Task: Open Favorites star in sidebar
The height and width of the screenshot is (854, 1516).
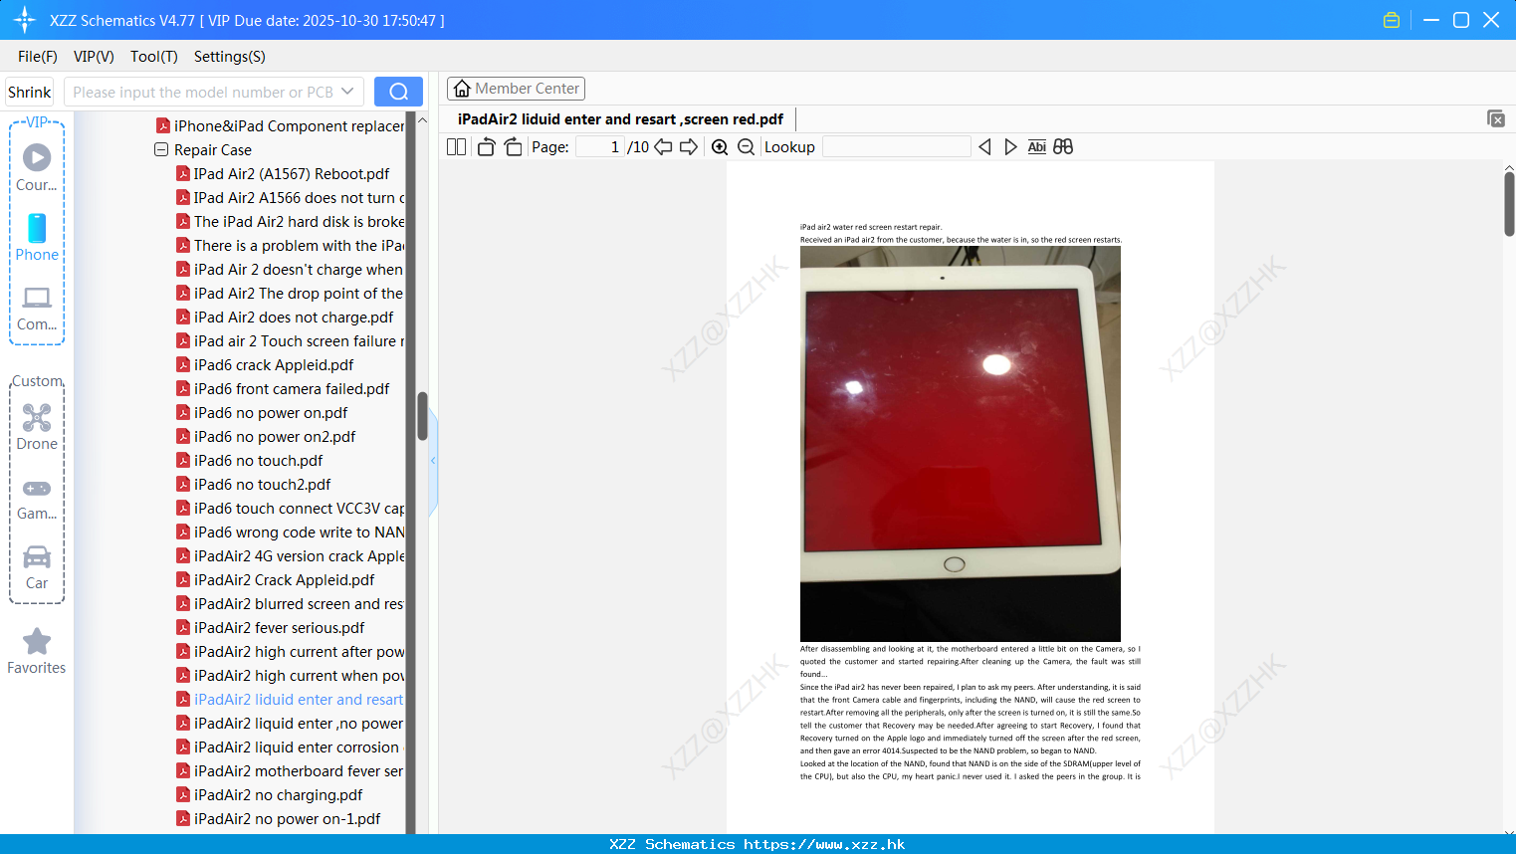Action: click(37, 652)
